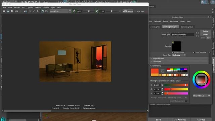Pick the eyedropper tool in Color History
This screenshot has width=215, height=121.
point(162,71)
